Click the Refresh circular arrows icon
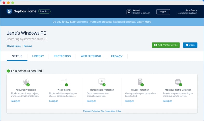Screen dimensions: 204x121 click(129, 12)
